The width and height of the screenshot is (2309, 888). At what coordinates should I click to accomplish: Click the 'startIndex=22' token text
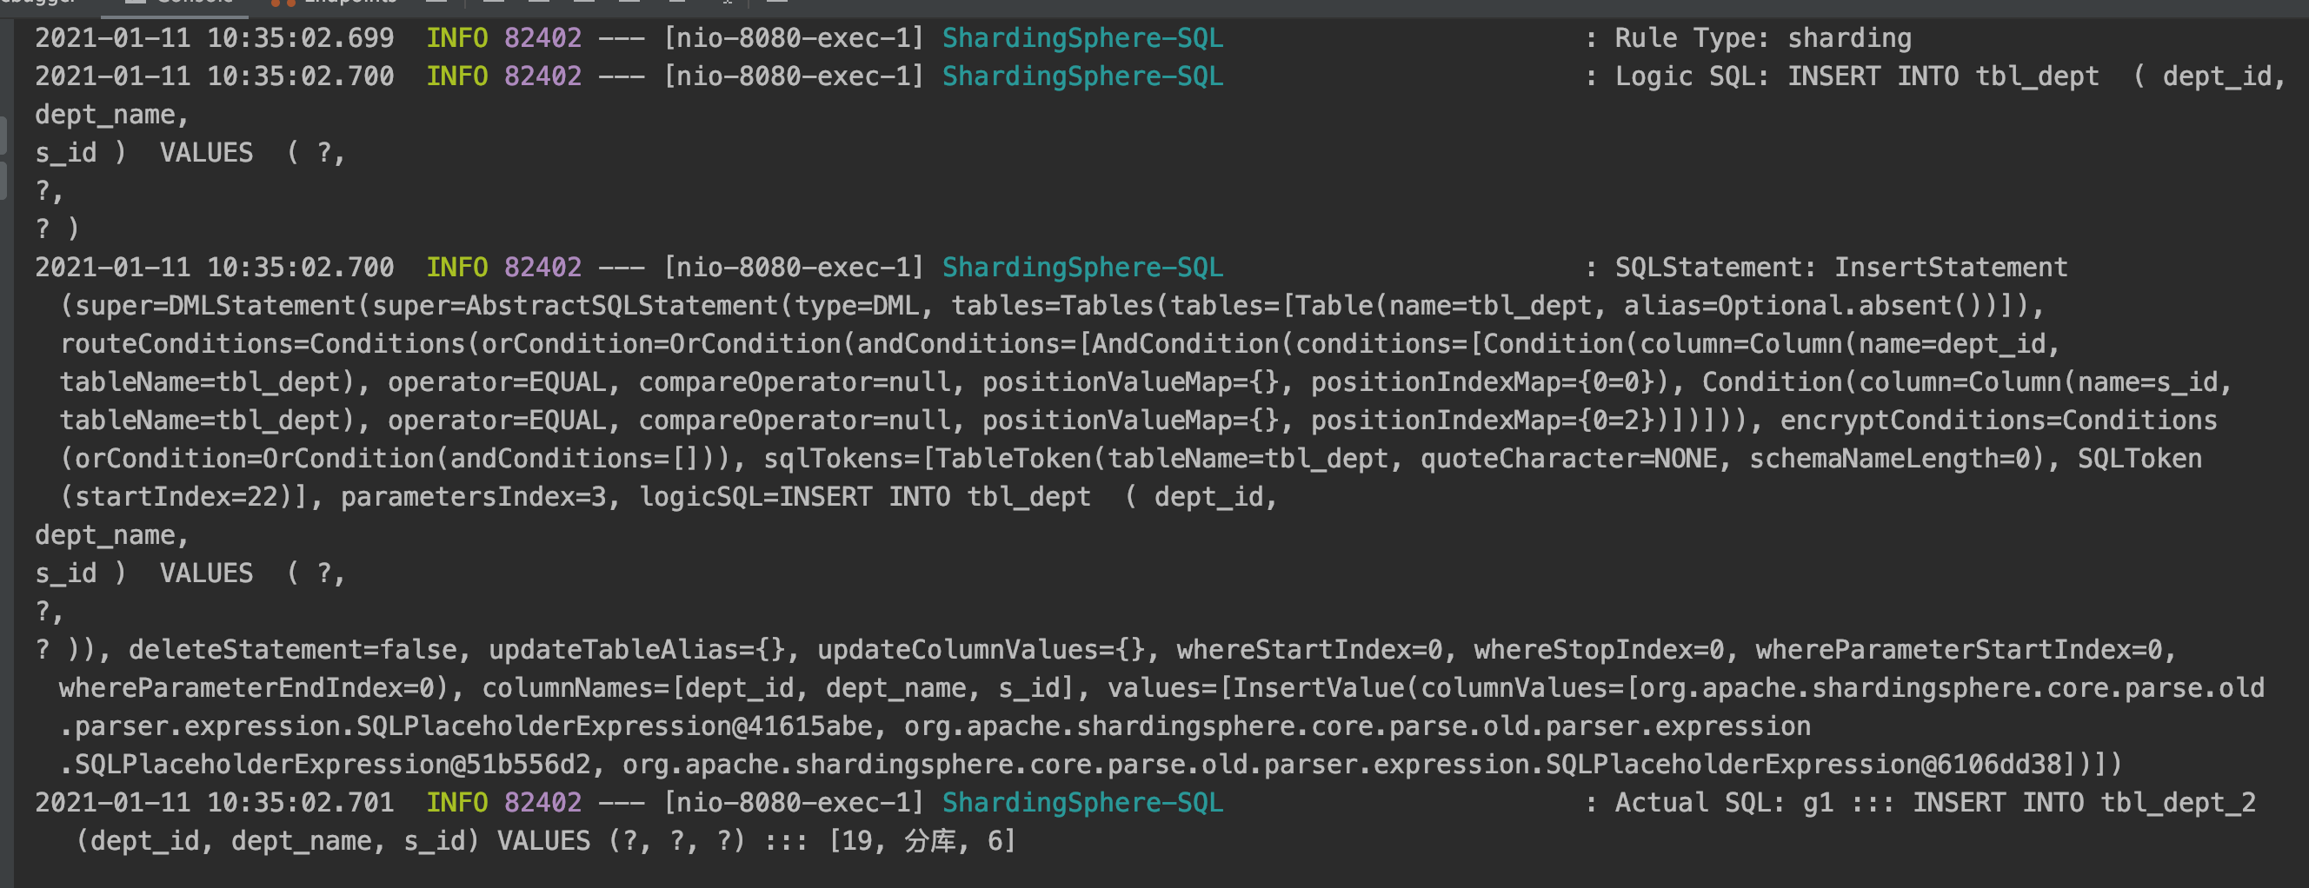coord(176,496)
